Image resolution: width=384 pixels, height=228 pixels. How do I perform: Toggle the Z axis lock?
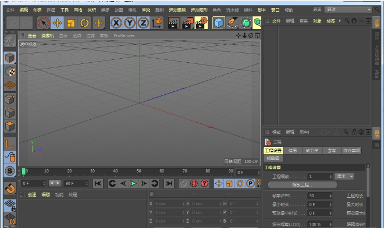[x=143, y=23]
